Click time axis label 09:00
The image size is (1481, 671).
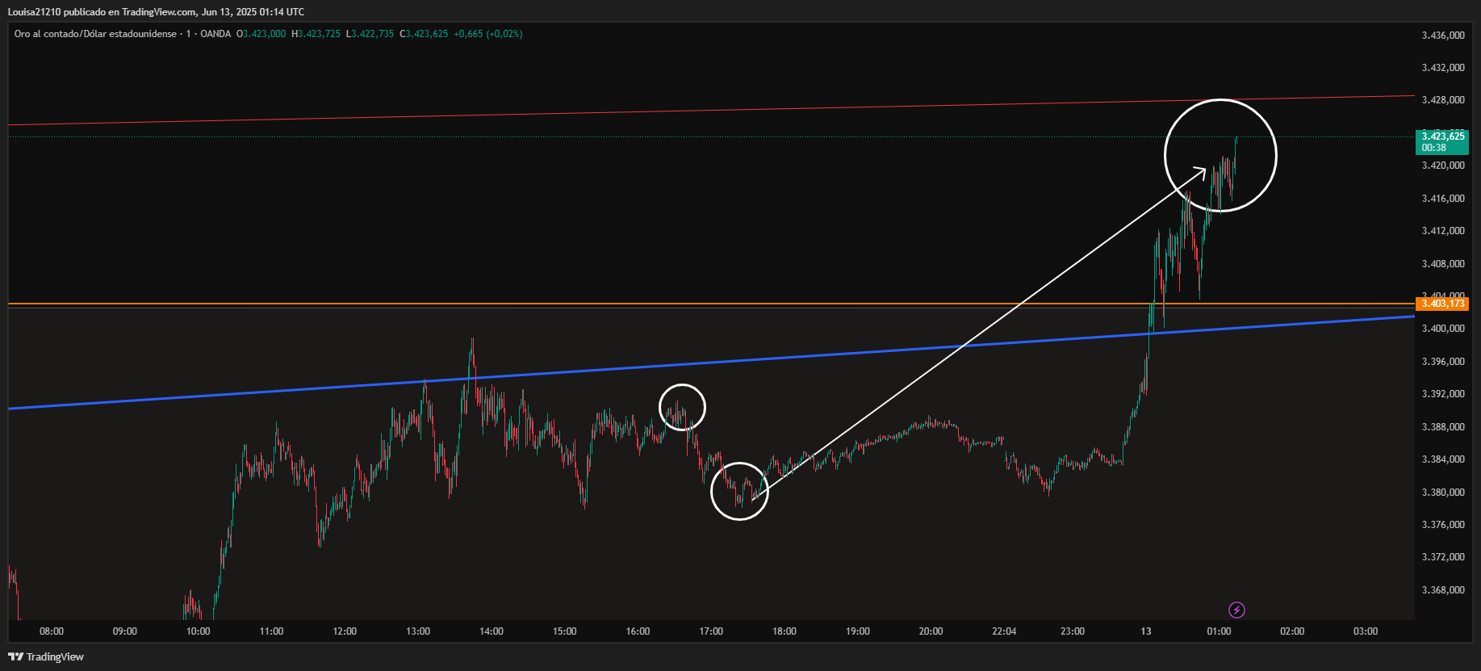click(x=125, y=631)
